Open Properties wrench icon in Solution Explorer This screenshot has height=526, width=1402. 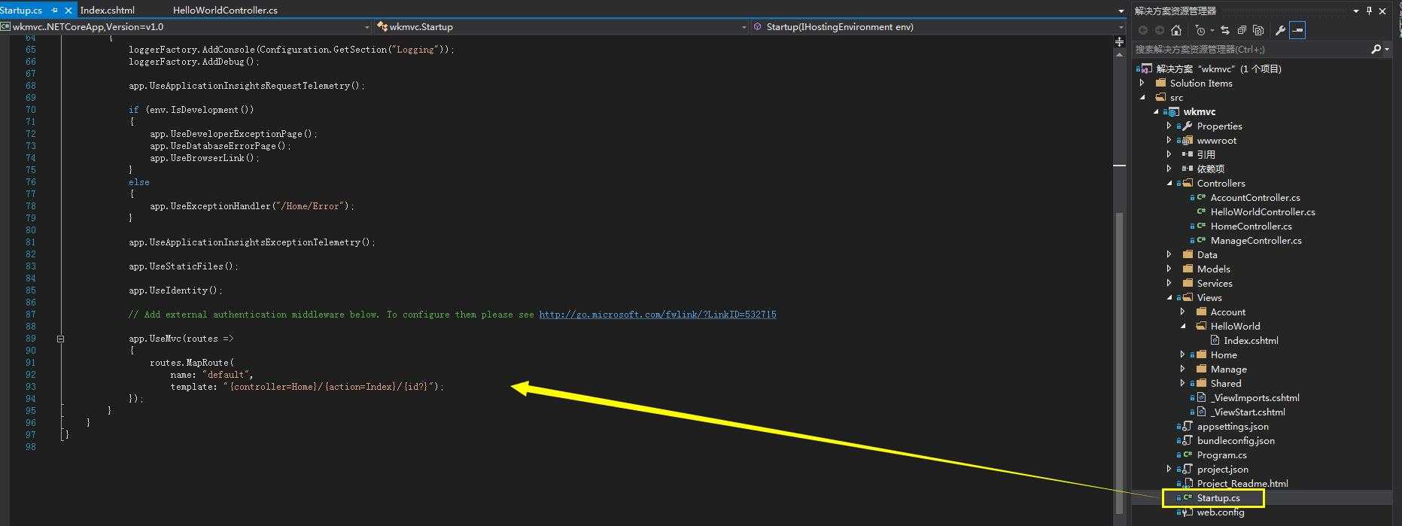click(x=1280, y=30)
